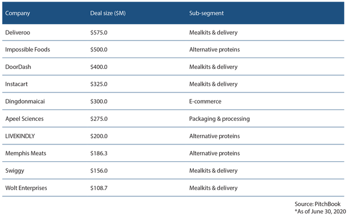Screen dimensions: 355x220
Task: Select the $186.3 deal size value
Action: 99,153
